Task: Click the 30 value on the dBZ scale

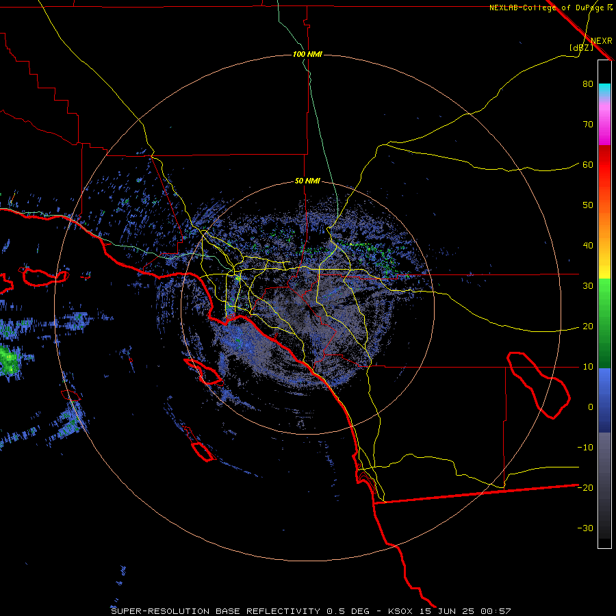Action: (x=588, y=285)
